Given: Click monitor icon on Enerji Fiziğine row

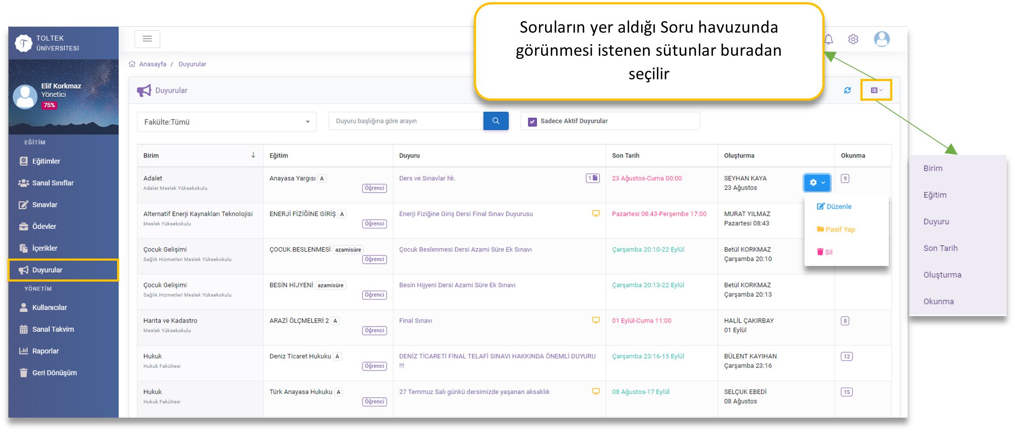Looking at the screenshot, I should click(596, 214).
